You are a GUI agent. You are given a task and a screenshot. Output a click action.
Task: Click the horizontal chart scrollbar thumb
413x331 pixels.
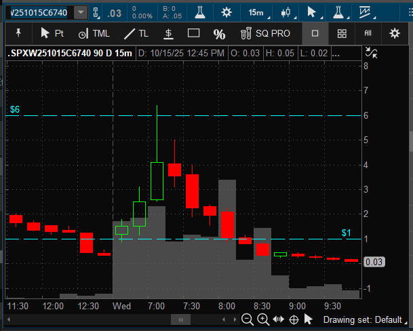pyautogui.click(x=180, y=319)
